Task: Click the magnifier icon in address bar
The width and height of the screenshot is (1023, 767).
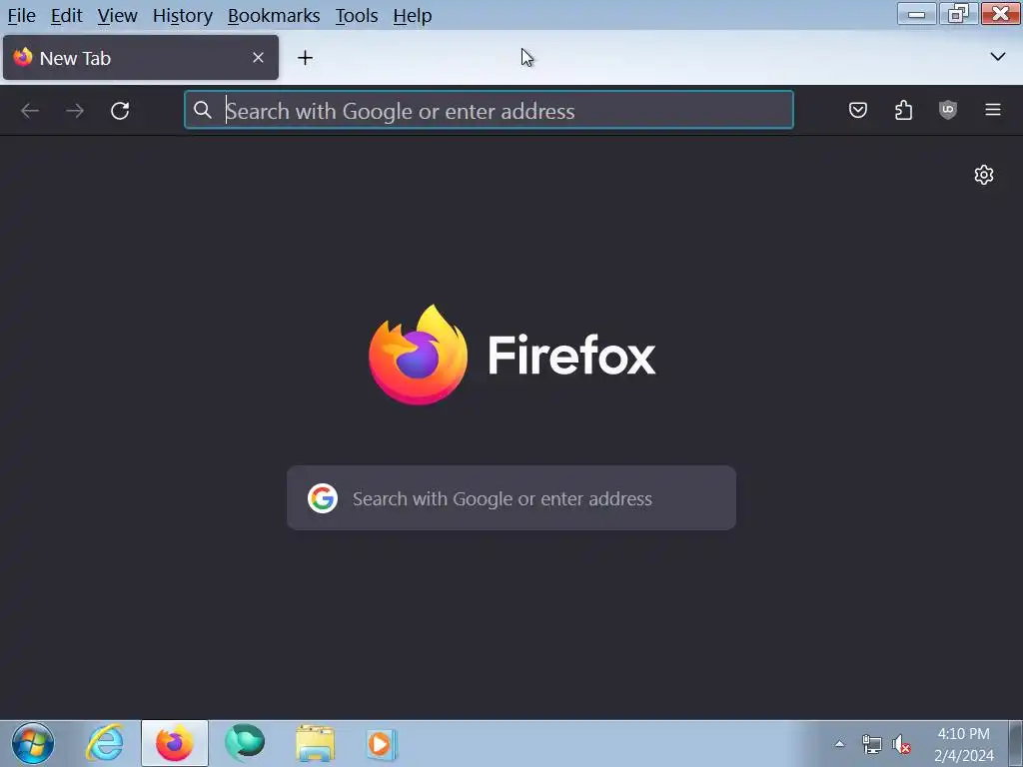Action: point(203,110)
